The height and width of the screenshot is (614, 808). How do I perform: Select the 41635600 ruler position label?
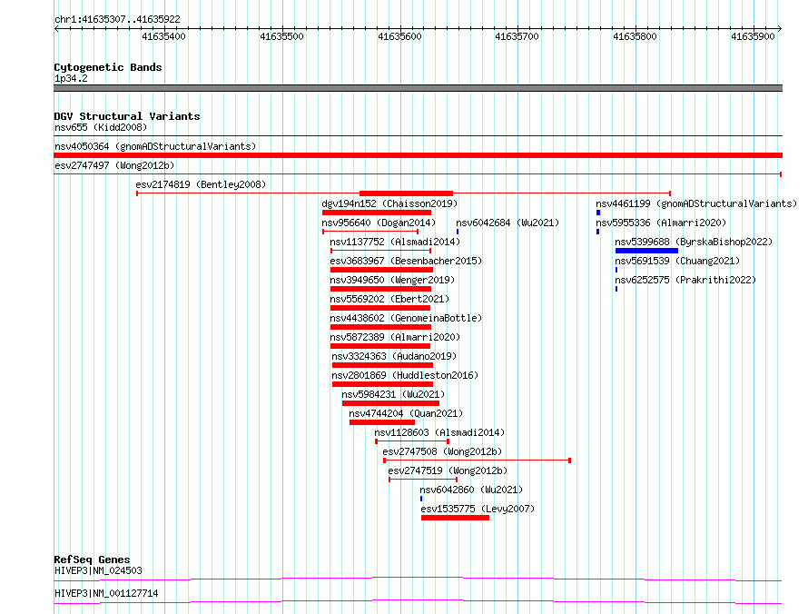pyautogui.click(x=399, y=36)
